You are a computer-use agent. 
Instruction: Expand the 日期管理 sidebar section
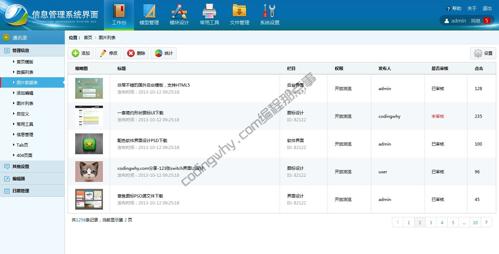point(21,191)
